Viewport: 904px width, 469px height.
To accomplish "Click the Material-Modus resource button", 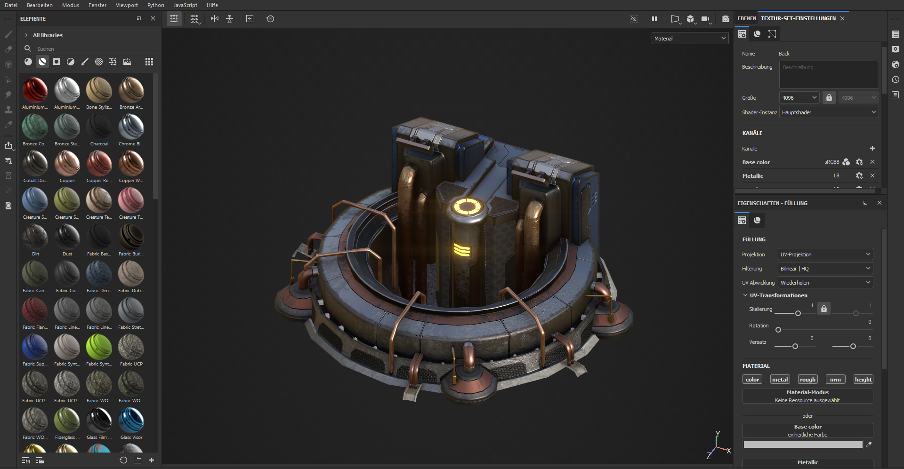I will [807, 396].
